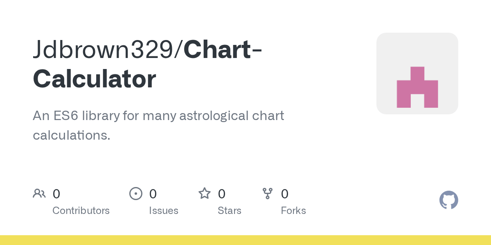The image size is (491, 245).
Task: Click the ES6 library description text
Action: [x=158, y=125]
